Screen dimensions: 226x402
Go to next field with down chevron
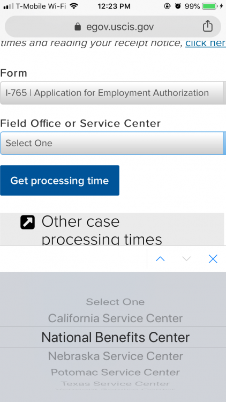tap(186, 259)
